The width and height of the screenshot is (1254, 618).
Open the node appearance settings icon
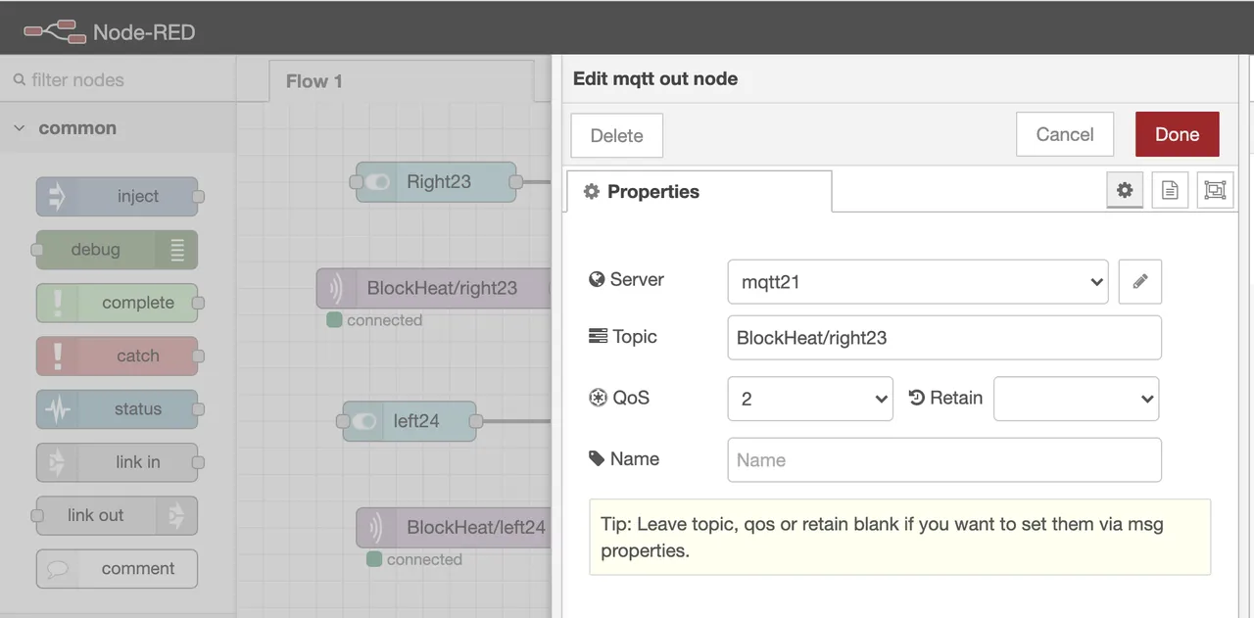(x=1215, y=190)
